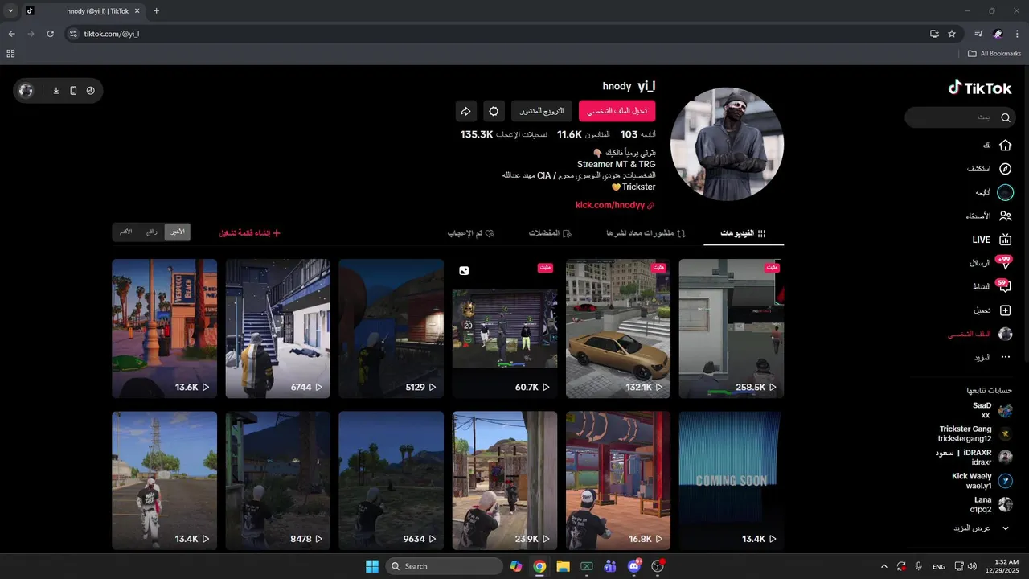The height and width of the screenshot is (579, 1029).
Task: Open Messages with the 99+ badge
Action: pyautogui.click(x=1004, y=263)
